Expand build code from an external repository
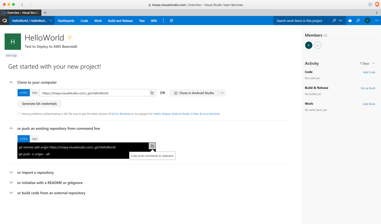This screenshot has width=381, height=224. [11, 193]
